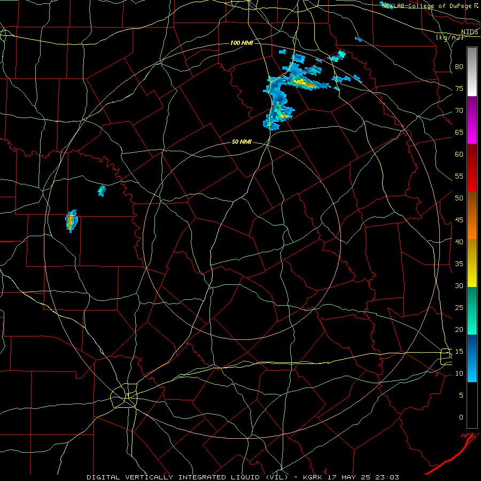Select the gray-white top segment of color scale
The width and height of the screenshot is (481, 481).
pos(472,72)
